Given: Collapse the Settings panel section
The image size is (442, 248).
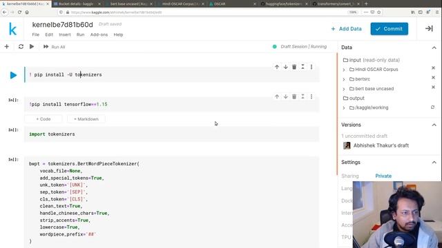Looking at the screenshot, I should tap(434, 163).
